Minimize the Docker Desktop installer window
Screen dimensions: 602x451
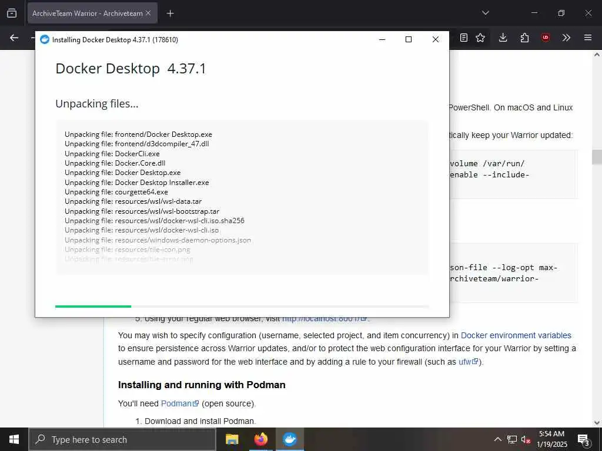(382, 39)
